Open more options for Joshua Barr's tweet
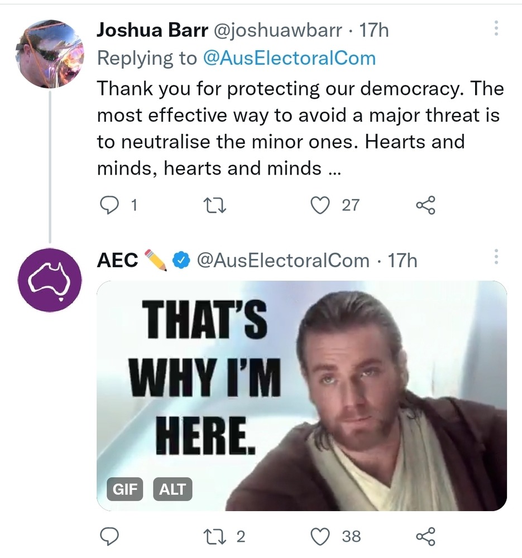 coord(496,29)
